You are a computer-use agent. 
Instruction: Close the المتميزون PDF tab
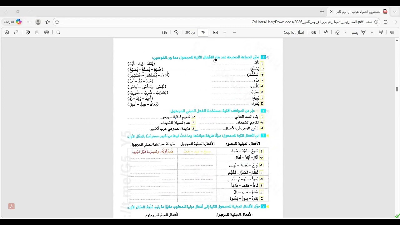(331, 12)
